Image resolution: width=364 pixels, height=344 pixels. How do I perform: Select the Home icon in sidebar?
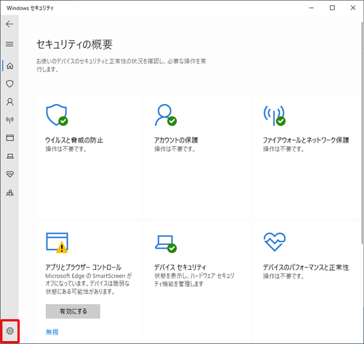10,65
